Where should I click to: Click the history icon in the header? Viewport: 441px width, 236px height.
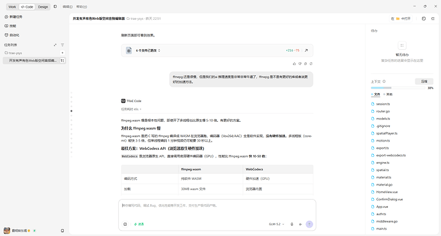(424, 18)
